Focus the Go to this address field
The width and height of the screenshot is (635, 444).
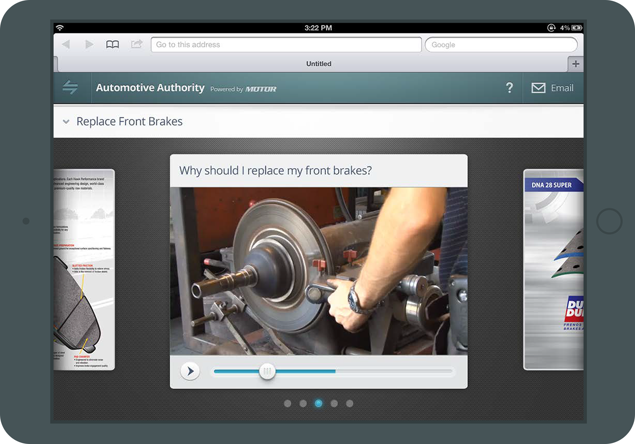pos(286,45)
